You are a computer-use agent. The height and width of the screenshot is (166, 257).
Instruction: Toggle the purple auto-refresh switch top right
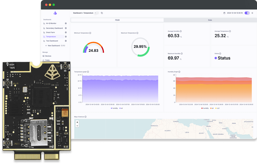coord(247,13)
